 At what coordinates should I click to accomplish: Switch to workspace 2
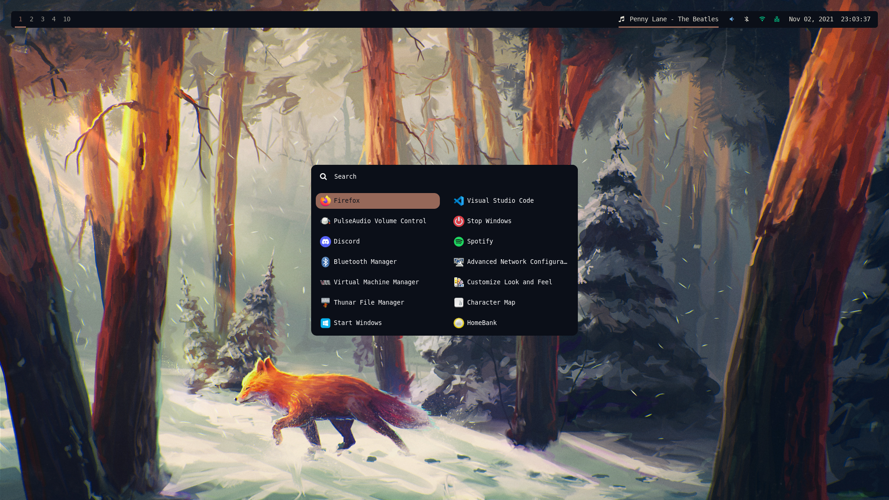coord(31,19)
